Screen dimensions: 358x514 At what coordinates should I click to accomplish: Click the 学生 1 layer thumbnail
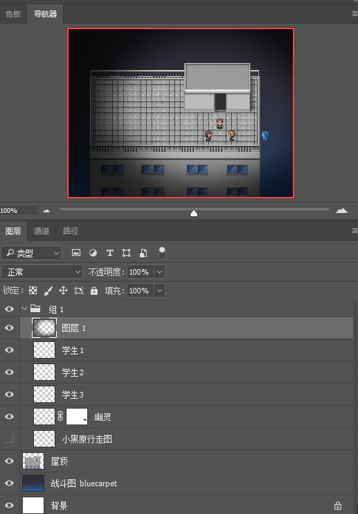tap(44, 350)
